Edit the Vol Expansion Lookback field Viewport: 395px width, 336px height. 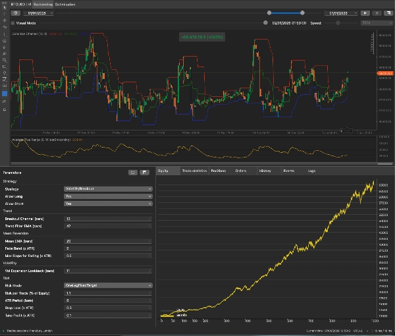(108, 271)
